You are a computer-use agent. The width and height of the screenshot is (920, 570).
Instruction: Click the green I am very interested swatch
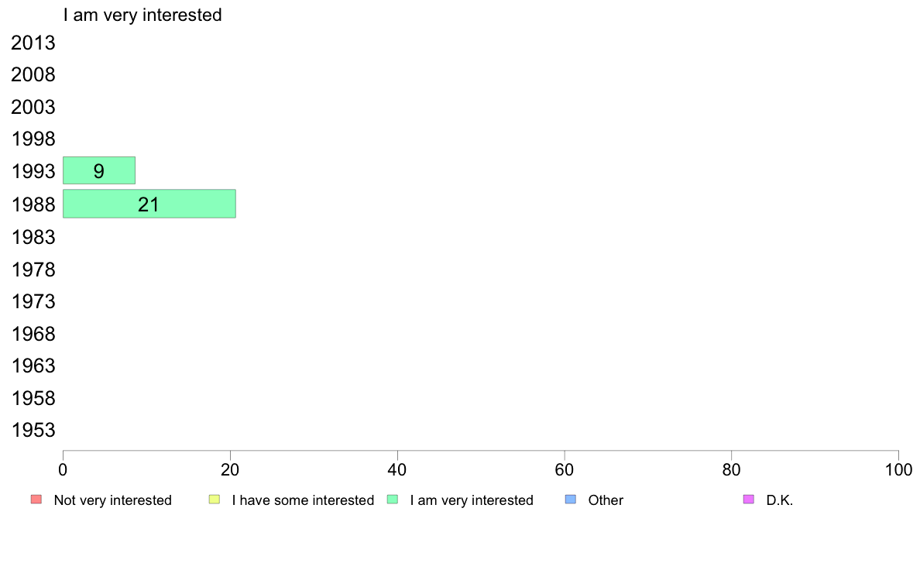(393, 500)
